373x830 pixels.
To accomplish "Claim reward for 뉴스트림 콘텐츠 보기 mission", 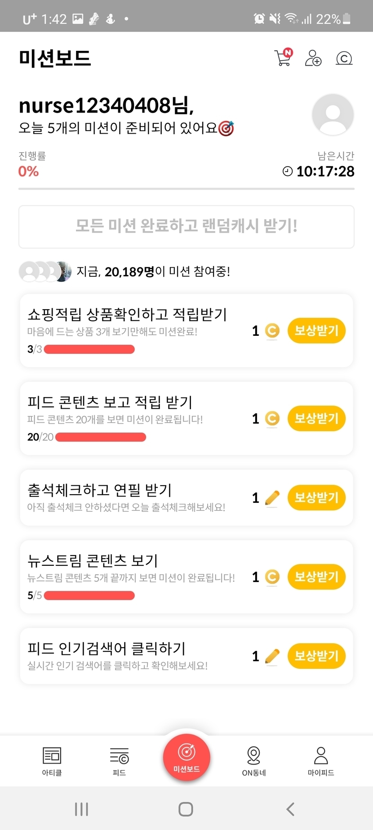I will click(316, 577).
